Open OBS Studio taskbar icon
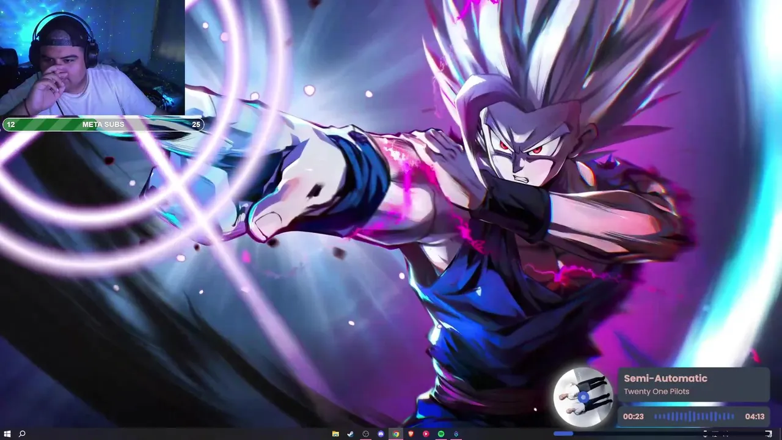 (x=366, y=434)
